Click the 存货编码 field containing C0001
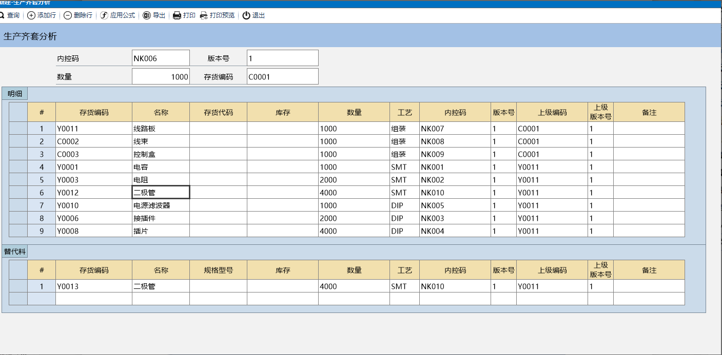This screenshot has height=355, width=722. (282, 77)
